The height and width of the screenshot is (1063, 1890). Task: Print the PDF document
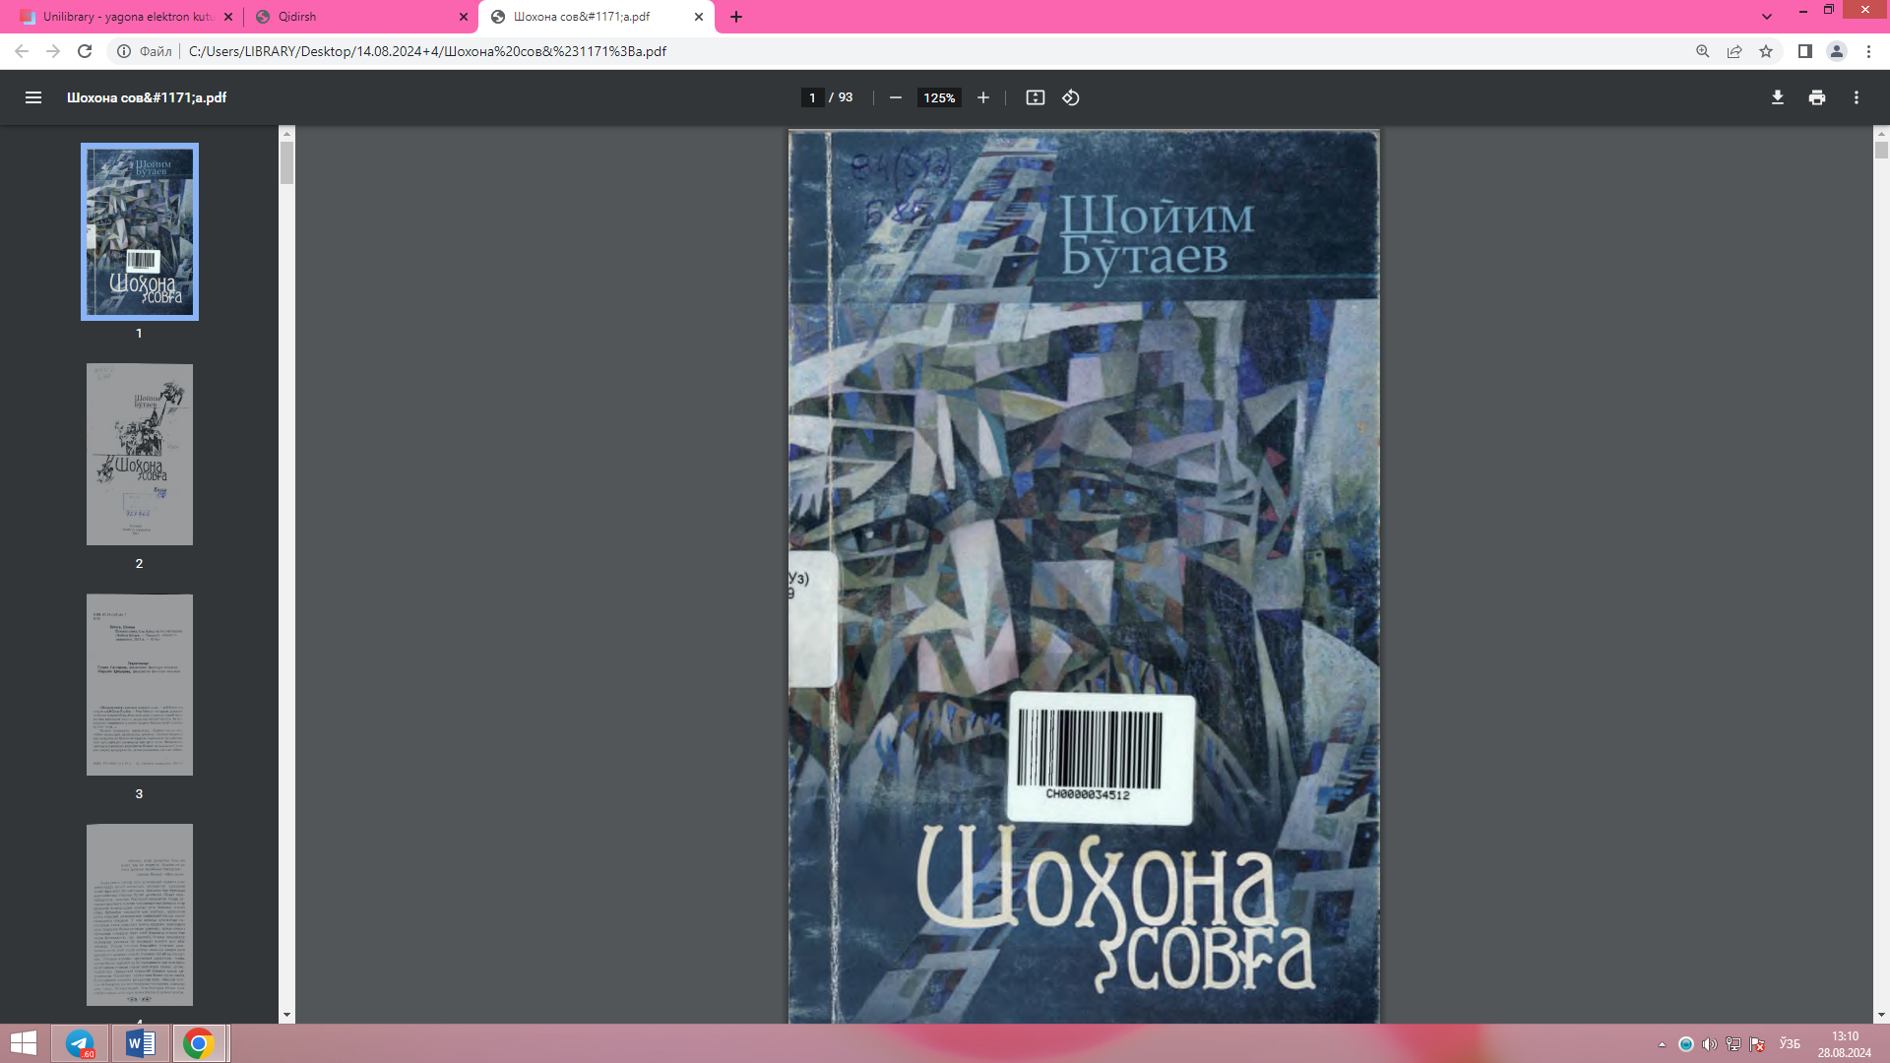click(x=1817, y=97)
